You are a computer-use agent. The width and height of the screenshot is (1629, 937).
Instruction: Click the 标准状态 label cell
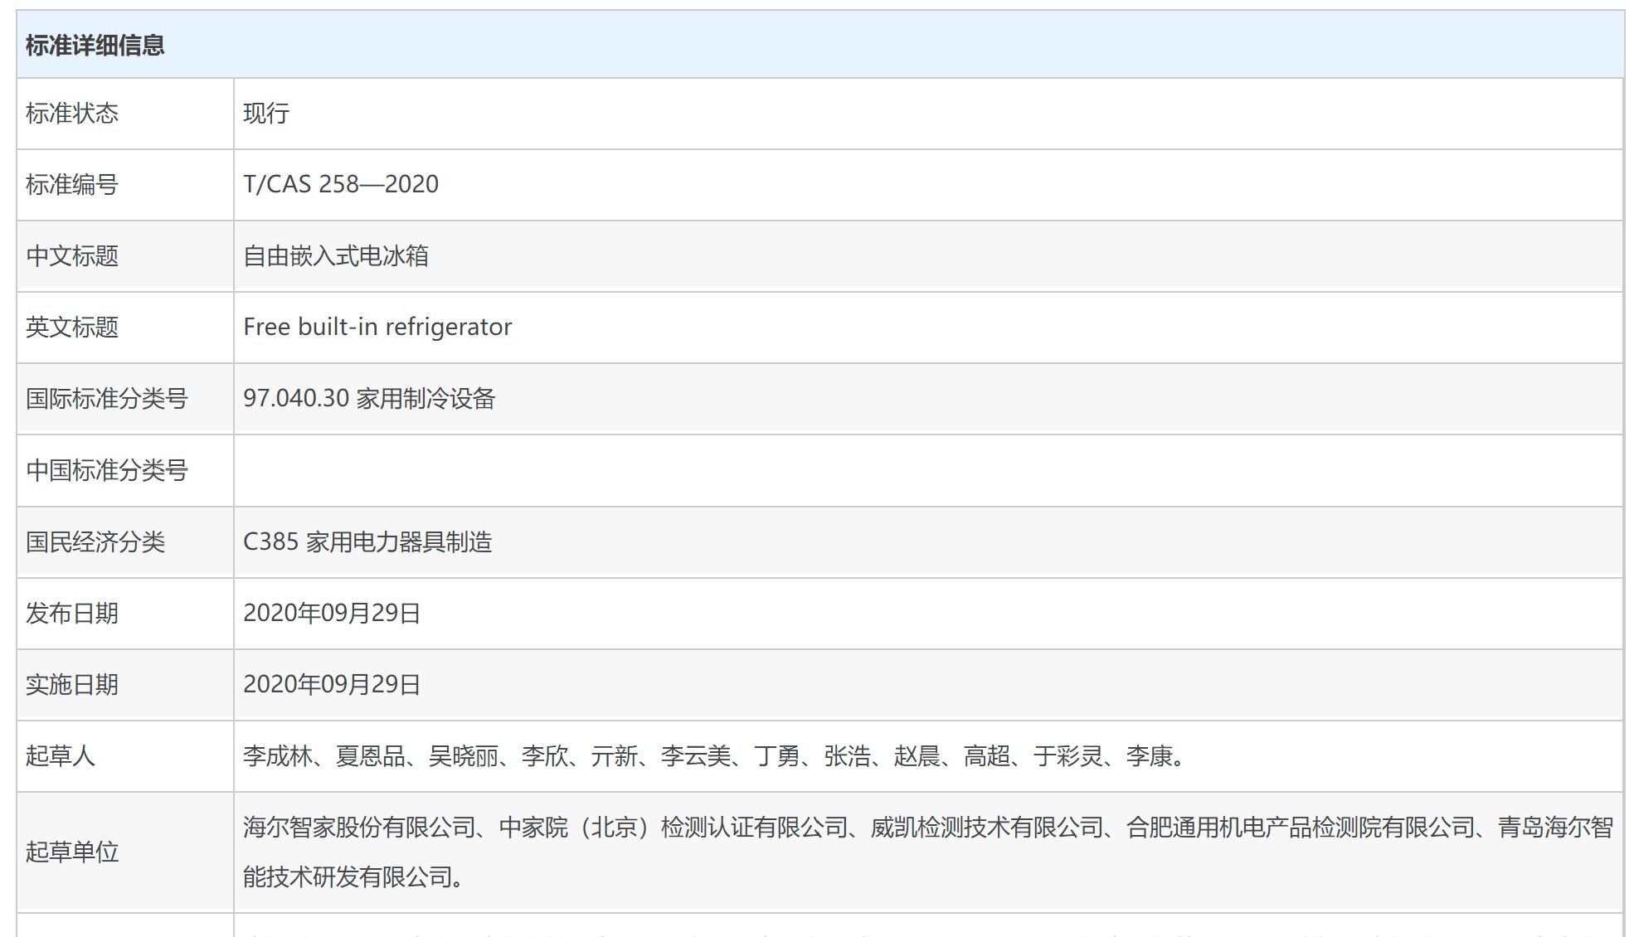pyautogui.click(x=72, y=114)
